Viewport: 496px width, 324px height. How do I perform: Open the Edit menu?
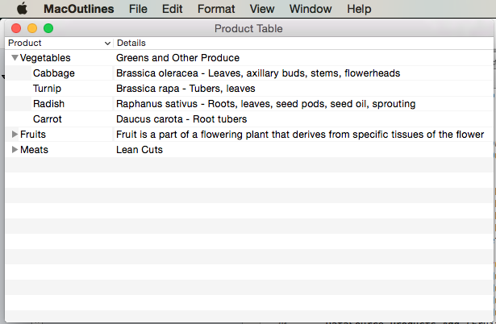coord(172,9)
